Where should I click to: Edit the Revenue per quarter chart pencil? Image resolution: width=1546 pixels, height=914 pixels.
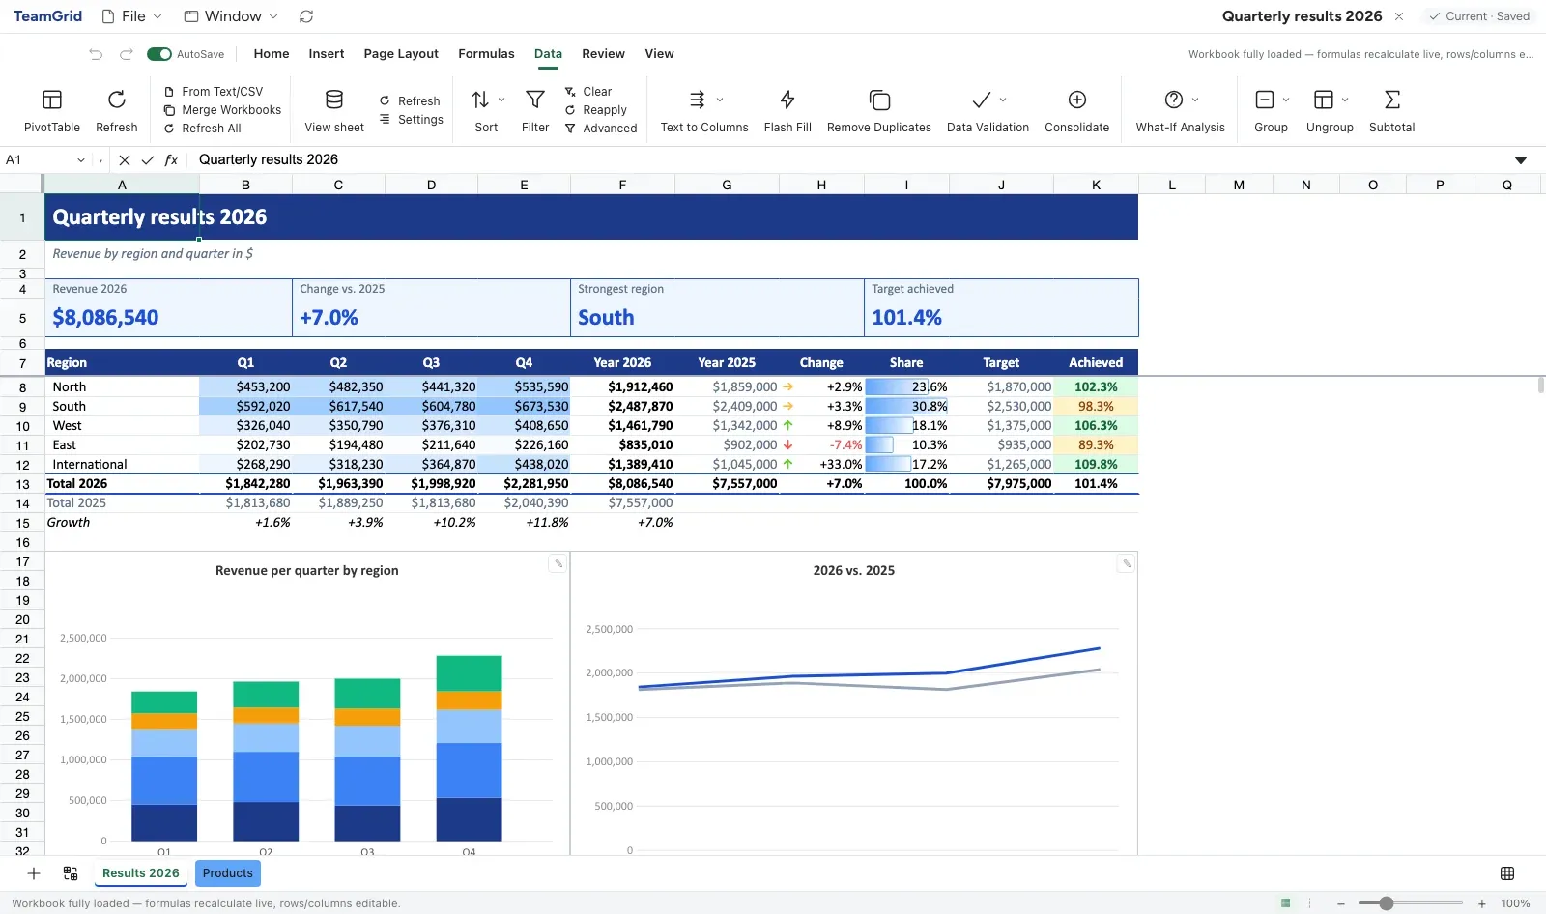558,563
